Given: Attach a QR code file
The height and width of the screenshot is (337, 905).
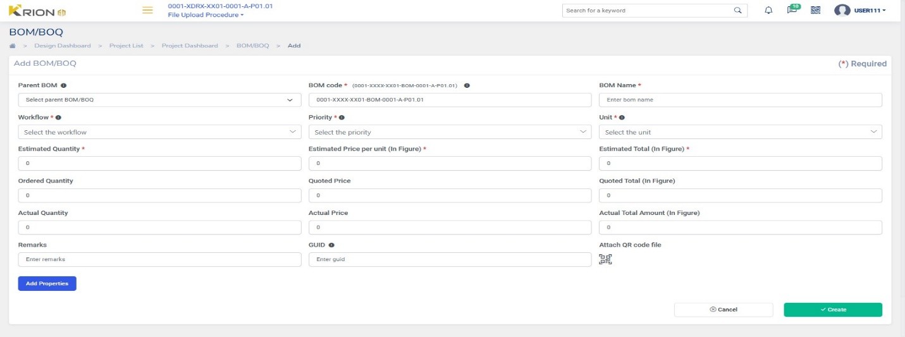Looking at the screenshot, I should pos(605,259).
